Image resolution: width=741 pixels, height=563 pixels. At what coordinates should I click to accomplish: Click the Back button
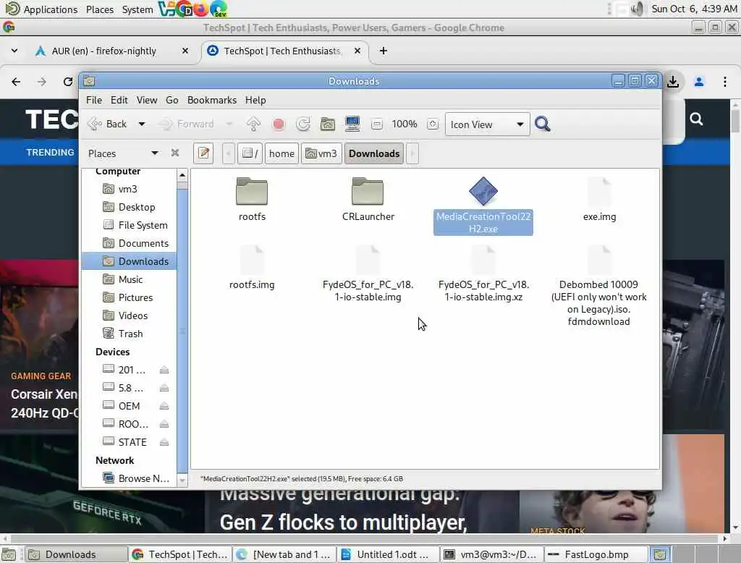(109, 124)
